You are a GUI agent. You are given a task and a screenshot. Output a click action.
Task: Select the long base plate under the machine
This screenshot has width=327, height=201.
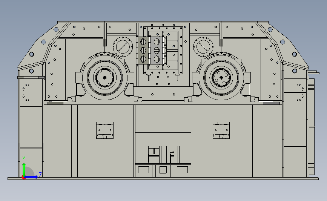coord(163,178)
